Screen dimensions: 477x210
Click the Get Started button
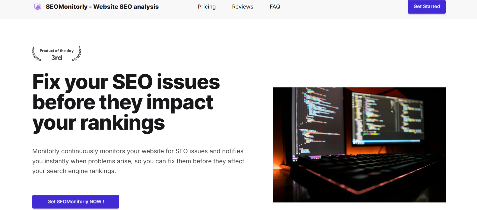[426, 7]
